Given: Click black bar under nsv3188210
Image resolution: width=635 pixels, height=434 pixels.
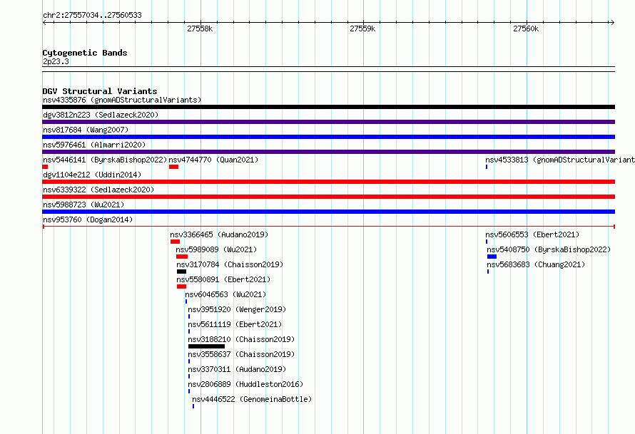Looking at the screenshot, I should point(206,346).
